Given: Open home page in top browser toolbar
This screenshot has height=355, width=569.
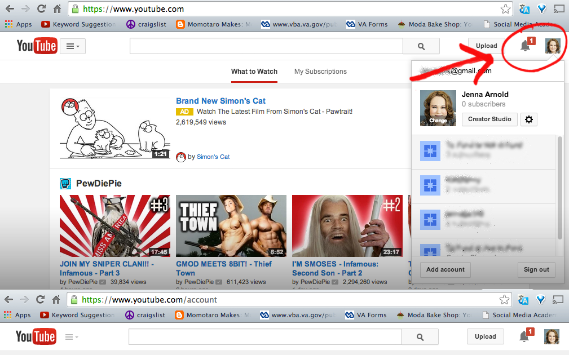Looking at the screenshot, I should point(58,8).
